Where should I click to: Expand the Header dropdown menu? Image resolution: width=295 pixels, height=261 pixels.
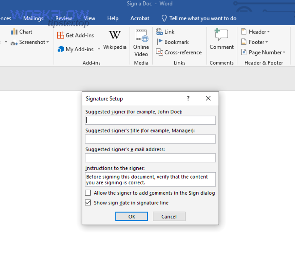pyautogui.click(x=268, y=32)
